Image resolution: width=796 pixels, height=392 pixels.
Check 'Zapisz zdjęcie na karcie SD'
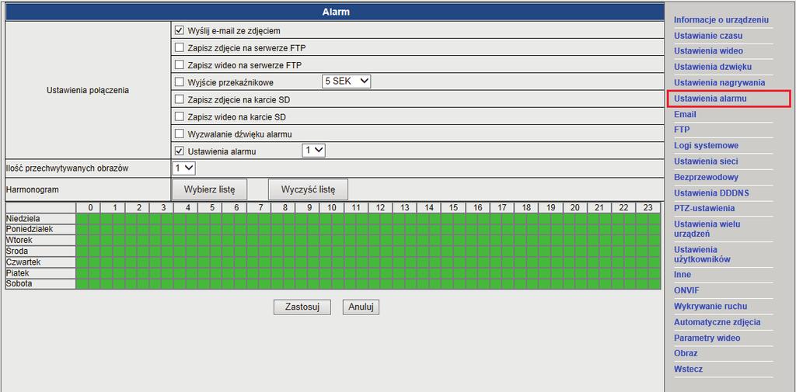coord(179,99)
